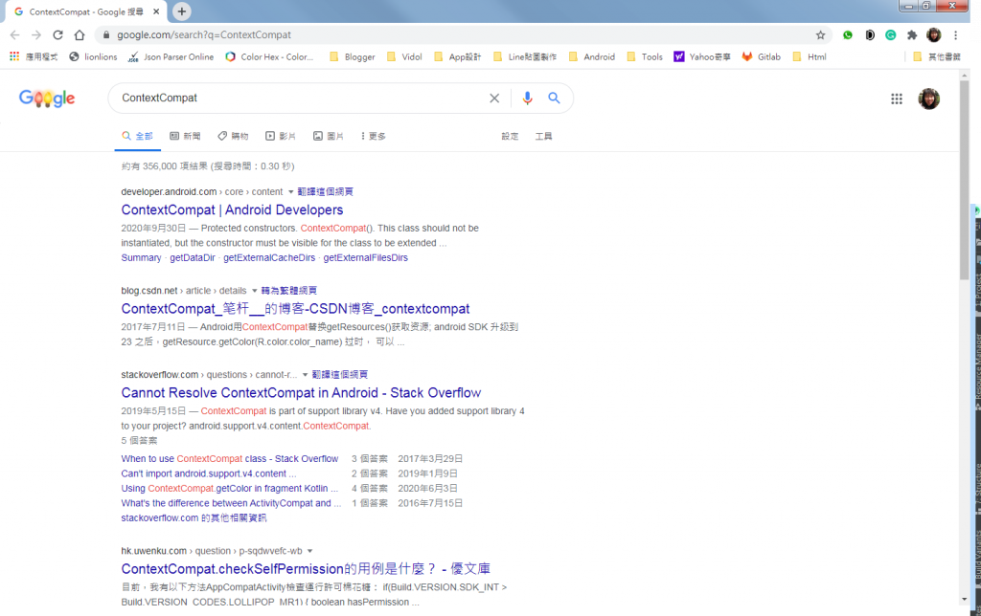981x616 pixels.
Task: Open Google account avatar on page
Action: point(929,99)
